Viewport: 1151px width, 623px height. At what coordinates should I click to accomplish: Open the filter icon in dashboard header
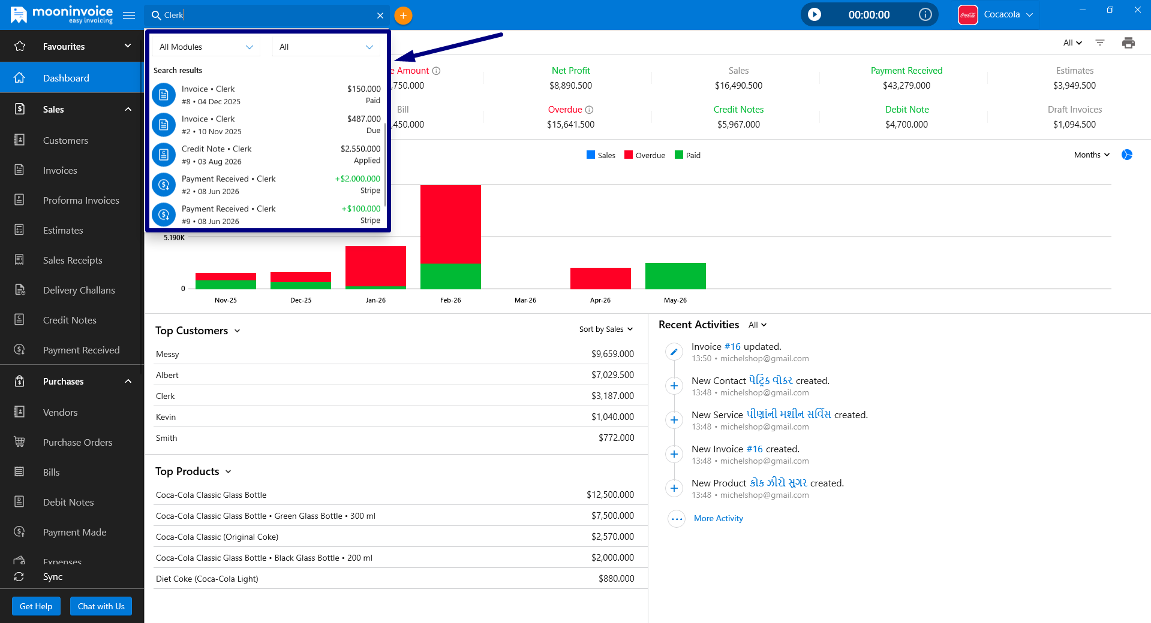click(1100, 43)
